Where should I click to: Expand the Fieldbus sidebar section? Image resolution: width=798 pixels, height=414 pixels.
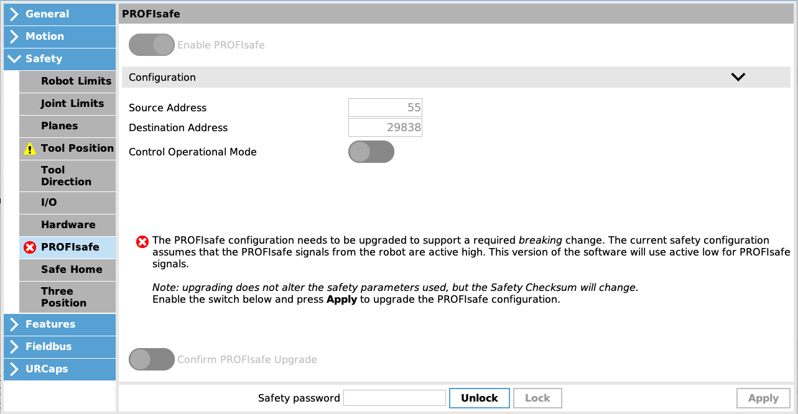60,346
